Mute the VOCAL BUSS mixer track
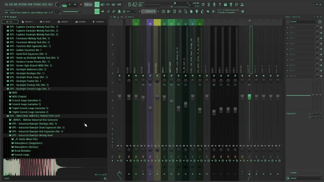Image resolution: width=324 pixels, height=182 pixels. click(x=157, y=76)
